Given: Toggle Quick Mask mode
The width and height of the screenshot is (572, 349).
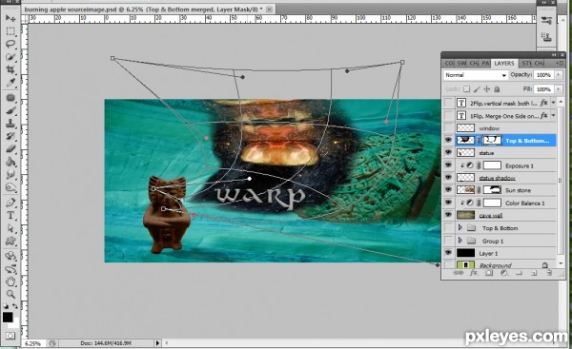Looking at the screenshot, I should [10, 335].
